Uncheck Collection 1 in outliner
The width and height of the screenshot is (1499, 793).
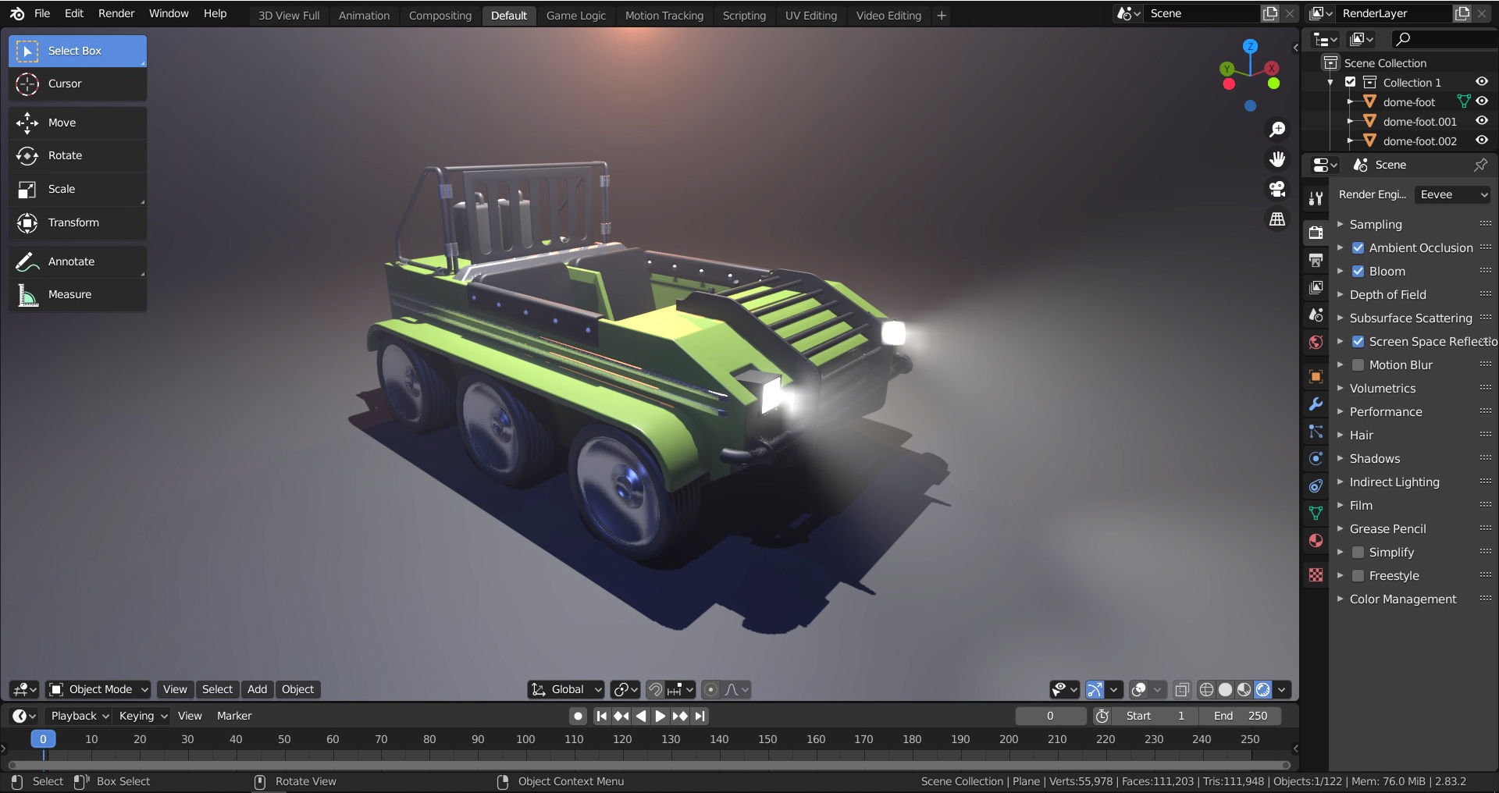pyautogui.click(x=1350, y=82)
